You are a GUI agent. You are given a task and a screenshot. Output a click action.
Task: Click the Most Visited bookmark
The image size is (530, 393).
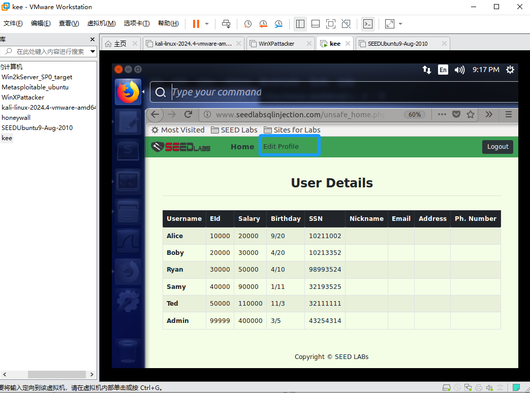pyautogui.click(x=178, y=130)
